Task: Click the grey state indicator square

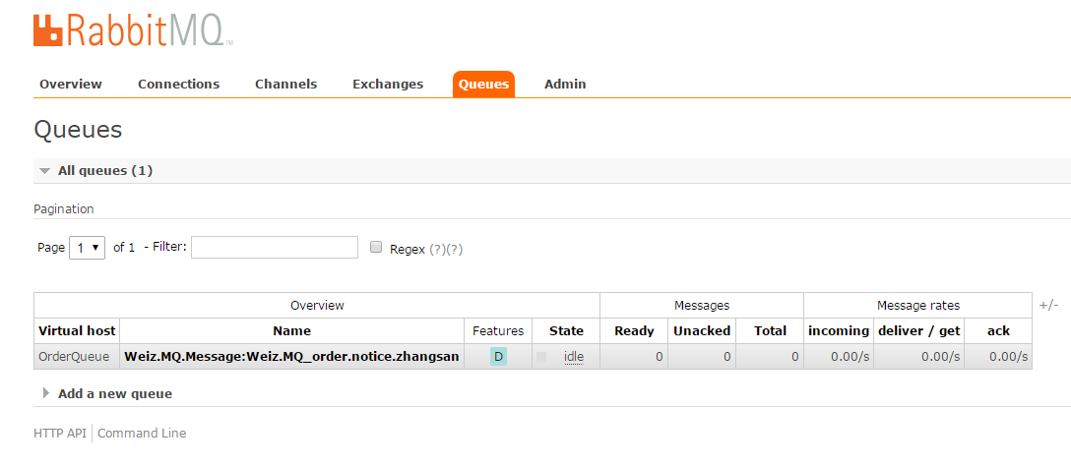Action: [541, 356]
